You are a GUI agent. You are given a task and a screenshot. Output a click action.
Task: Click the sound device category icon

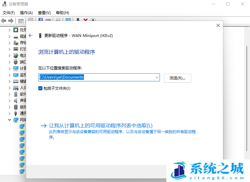(x=16, y=100)
